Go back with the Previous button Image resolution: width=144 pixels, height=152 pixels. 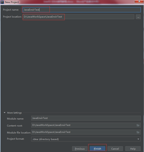tap(80, 149)
